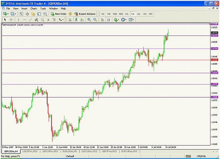Toggle chart shift from right border

[x=109, y=20]
